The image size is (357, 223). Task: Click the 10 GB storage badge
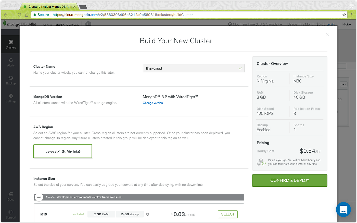click(x=130, y=214)
